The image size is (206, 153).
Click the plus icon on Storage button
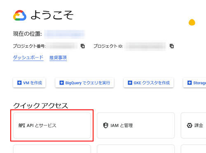pyautogui.click(x=190, y=83)
